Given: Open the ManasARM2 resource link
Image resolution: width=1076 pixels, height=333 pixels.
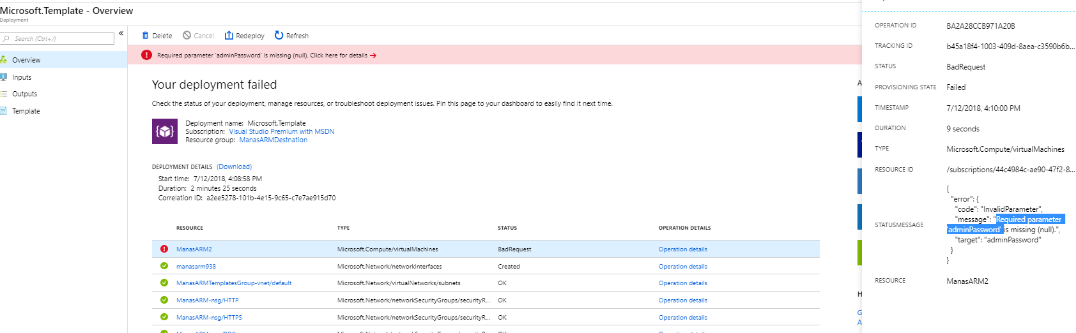Looking at the screenshot, I should pos(194,249).
